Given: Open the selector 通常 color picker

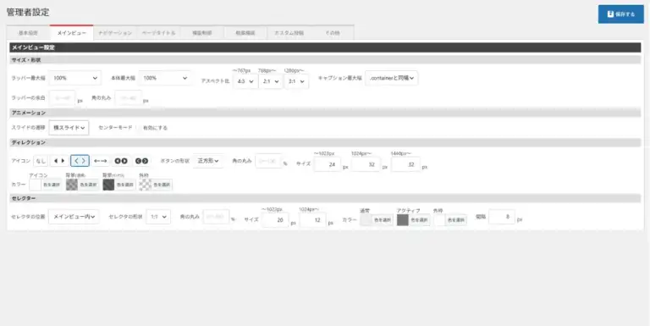Looking at the screenshot, I should (377, 220).
